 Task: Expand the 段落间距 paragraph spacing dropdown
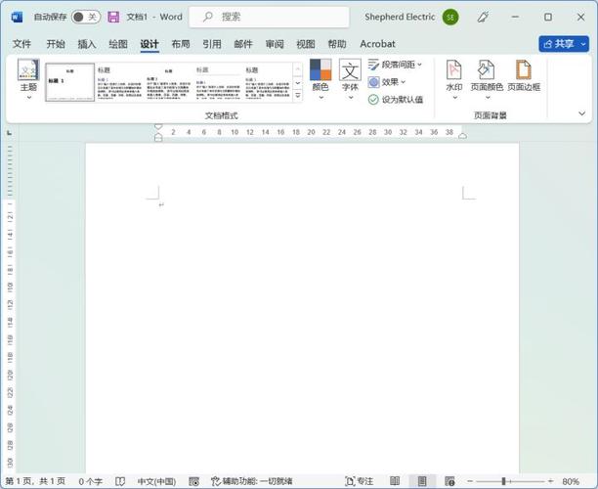pyautogui.click(x=395, y=65)
